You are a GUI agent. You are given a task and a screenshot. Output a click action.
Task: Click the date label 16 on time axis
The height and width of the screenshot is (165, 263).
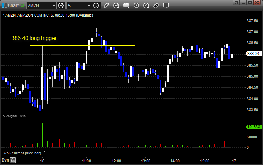click(42, 161)
